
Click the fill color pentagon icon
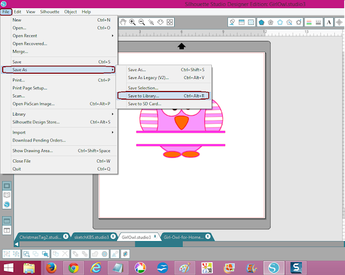point(261,22)
